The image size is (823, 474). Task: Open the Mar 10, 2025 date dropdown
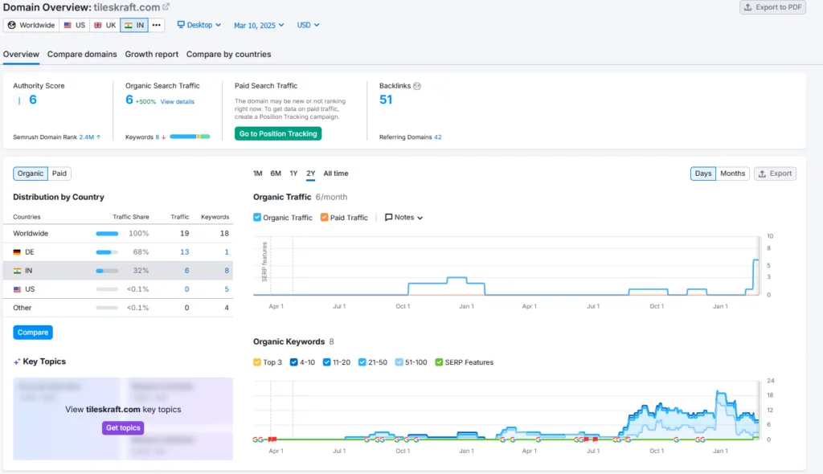259,25
